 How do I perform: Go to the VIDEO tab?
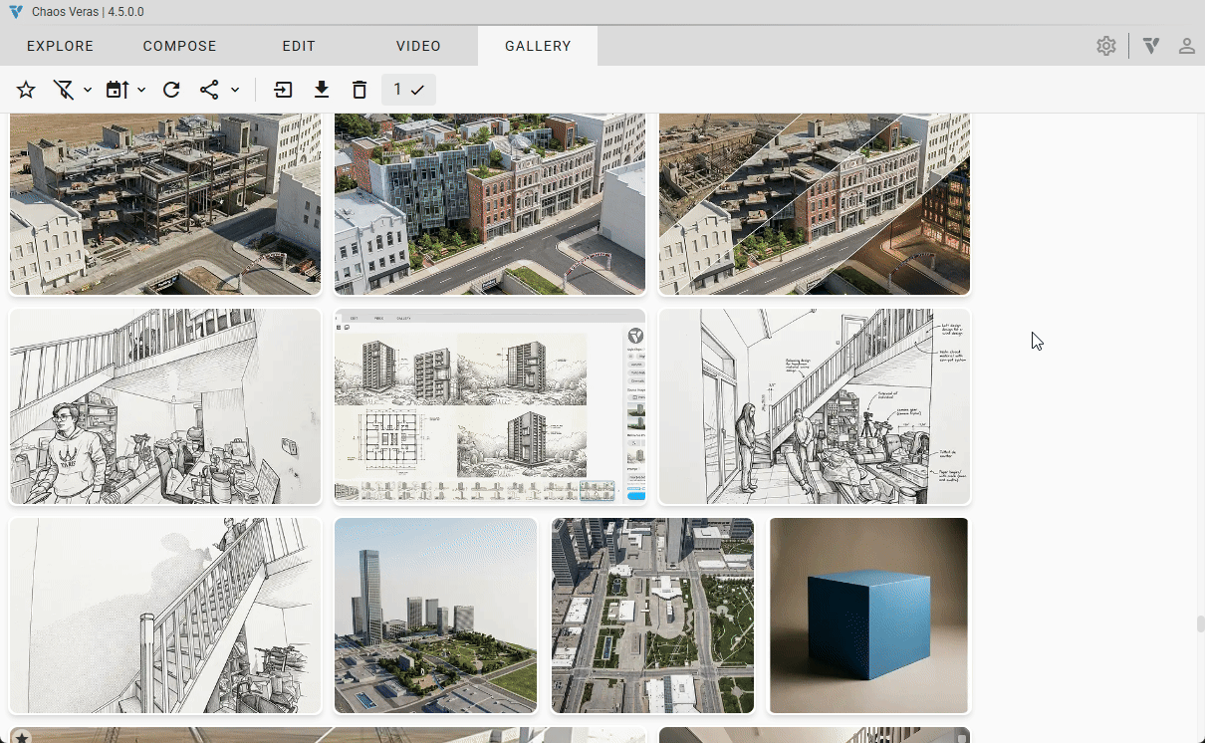pyautogui.click(x=418, y=46)
